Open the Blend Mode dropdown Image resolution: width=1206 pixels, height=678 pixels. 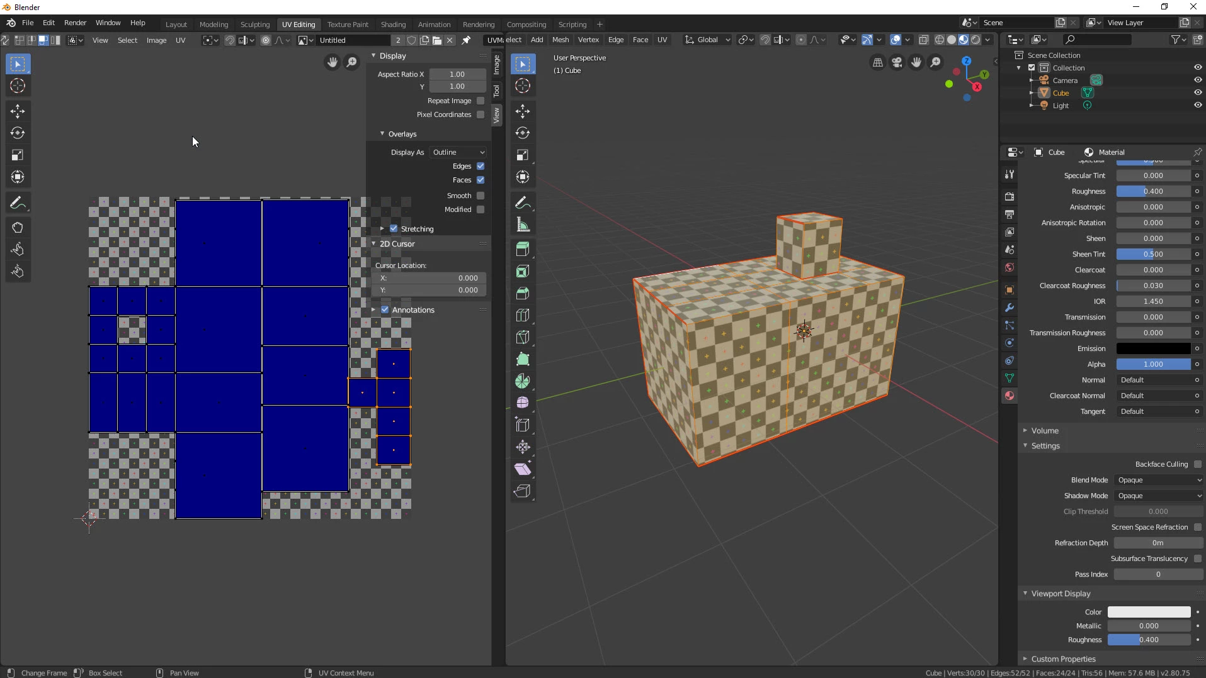[1158, 480]
